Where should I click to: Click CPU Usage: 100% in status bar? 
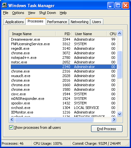point(48,143)
